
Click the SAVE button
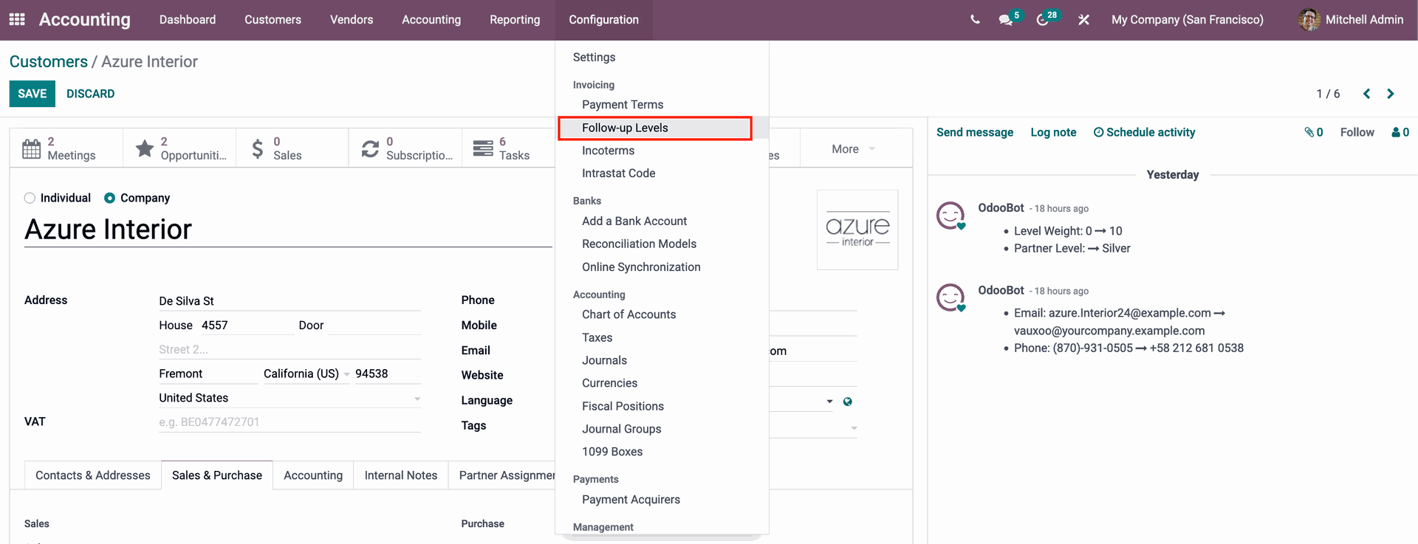32,94
